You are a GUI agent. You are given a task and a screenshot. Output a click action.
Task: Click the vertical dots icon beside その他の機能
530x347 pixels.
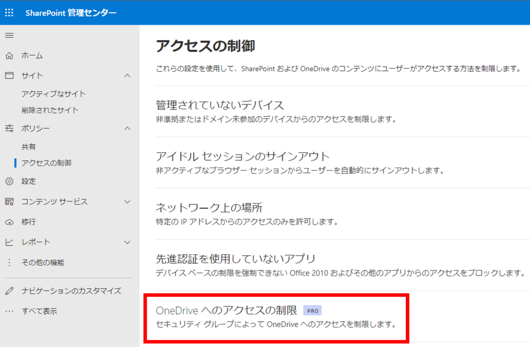9,262
